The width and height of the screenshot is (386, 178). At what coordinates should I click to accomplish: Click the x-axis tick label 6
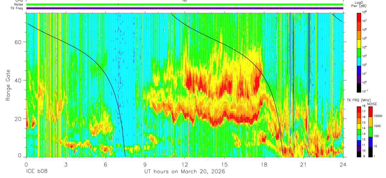click(105, 164)
